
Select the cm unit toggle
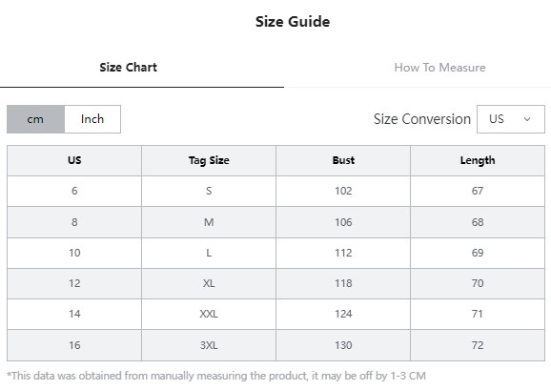click(35, 119)
